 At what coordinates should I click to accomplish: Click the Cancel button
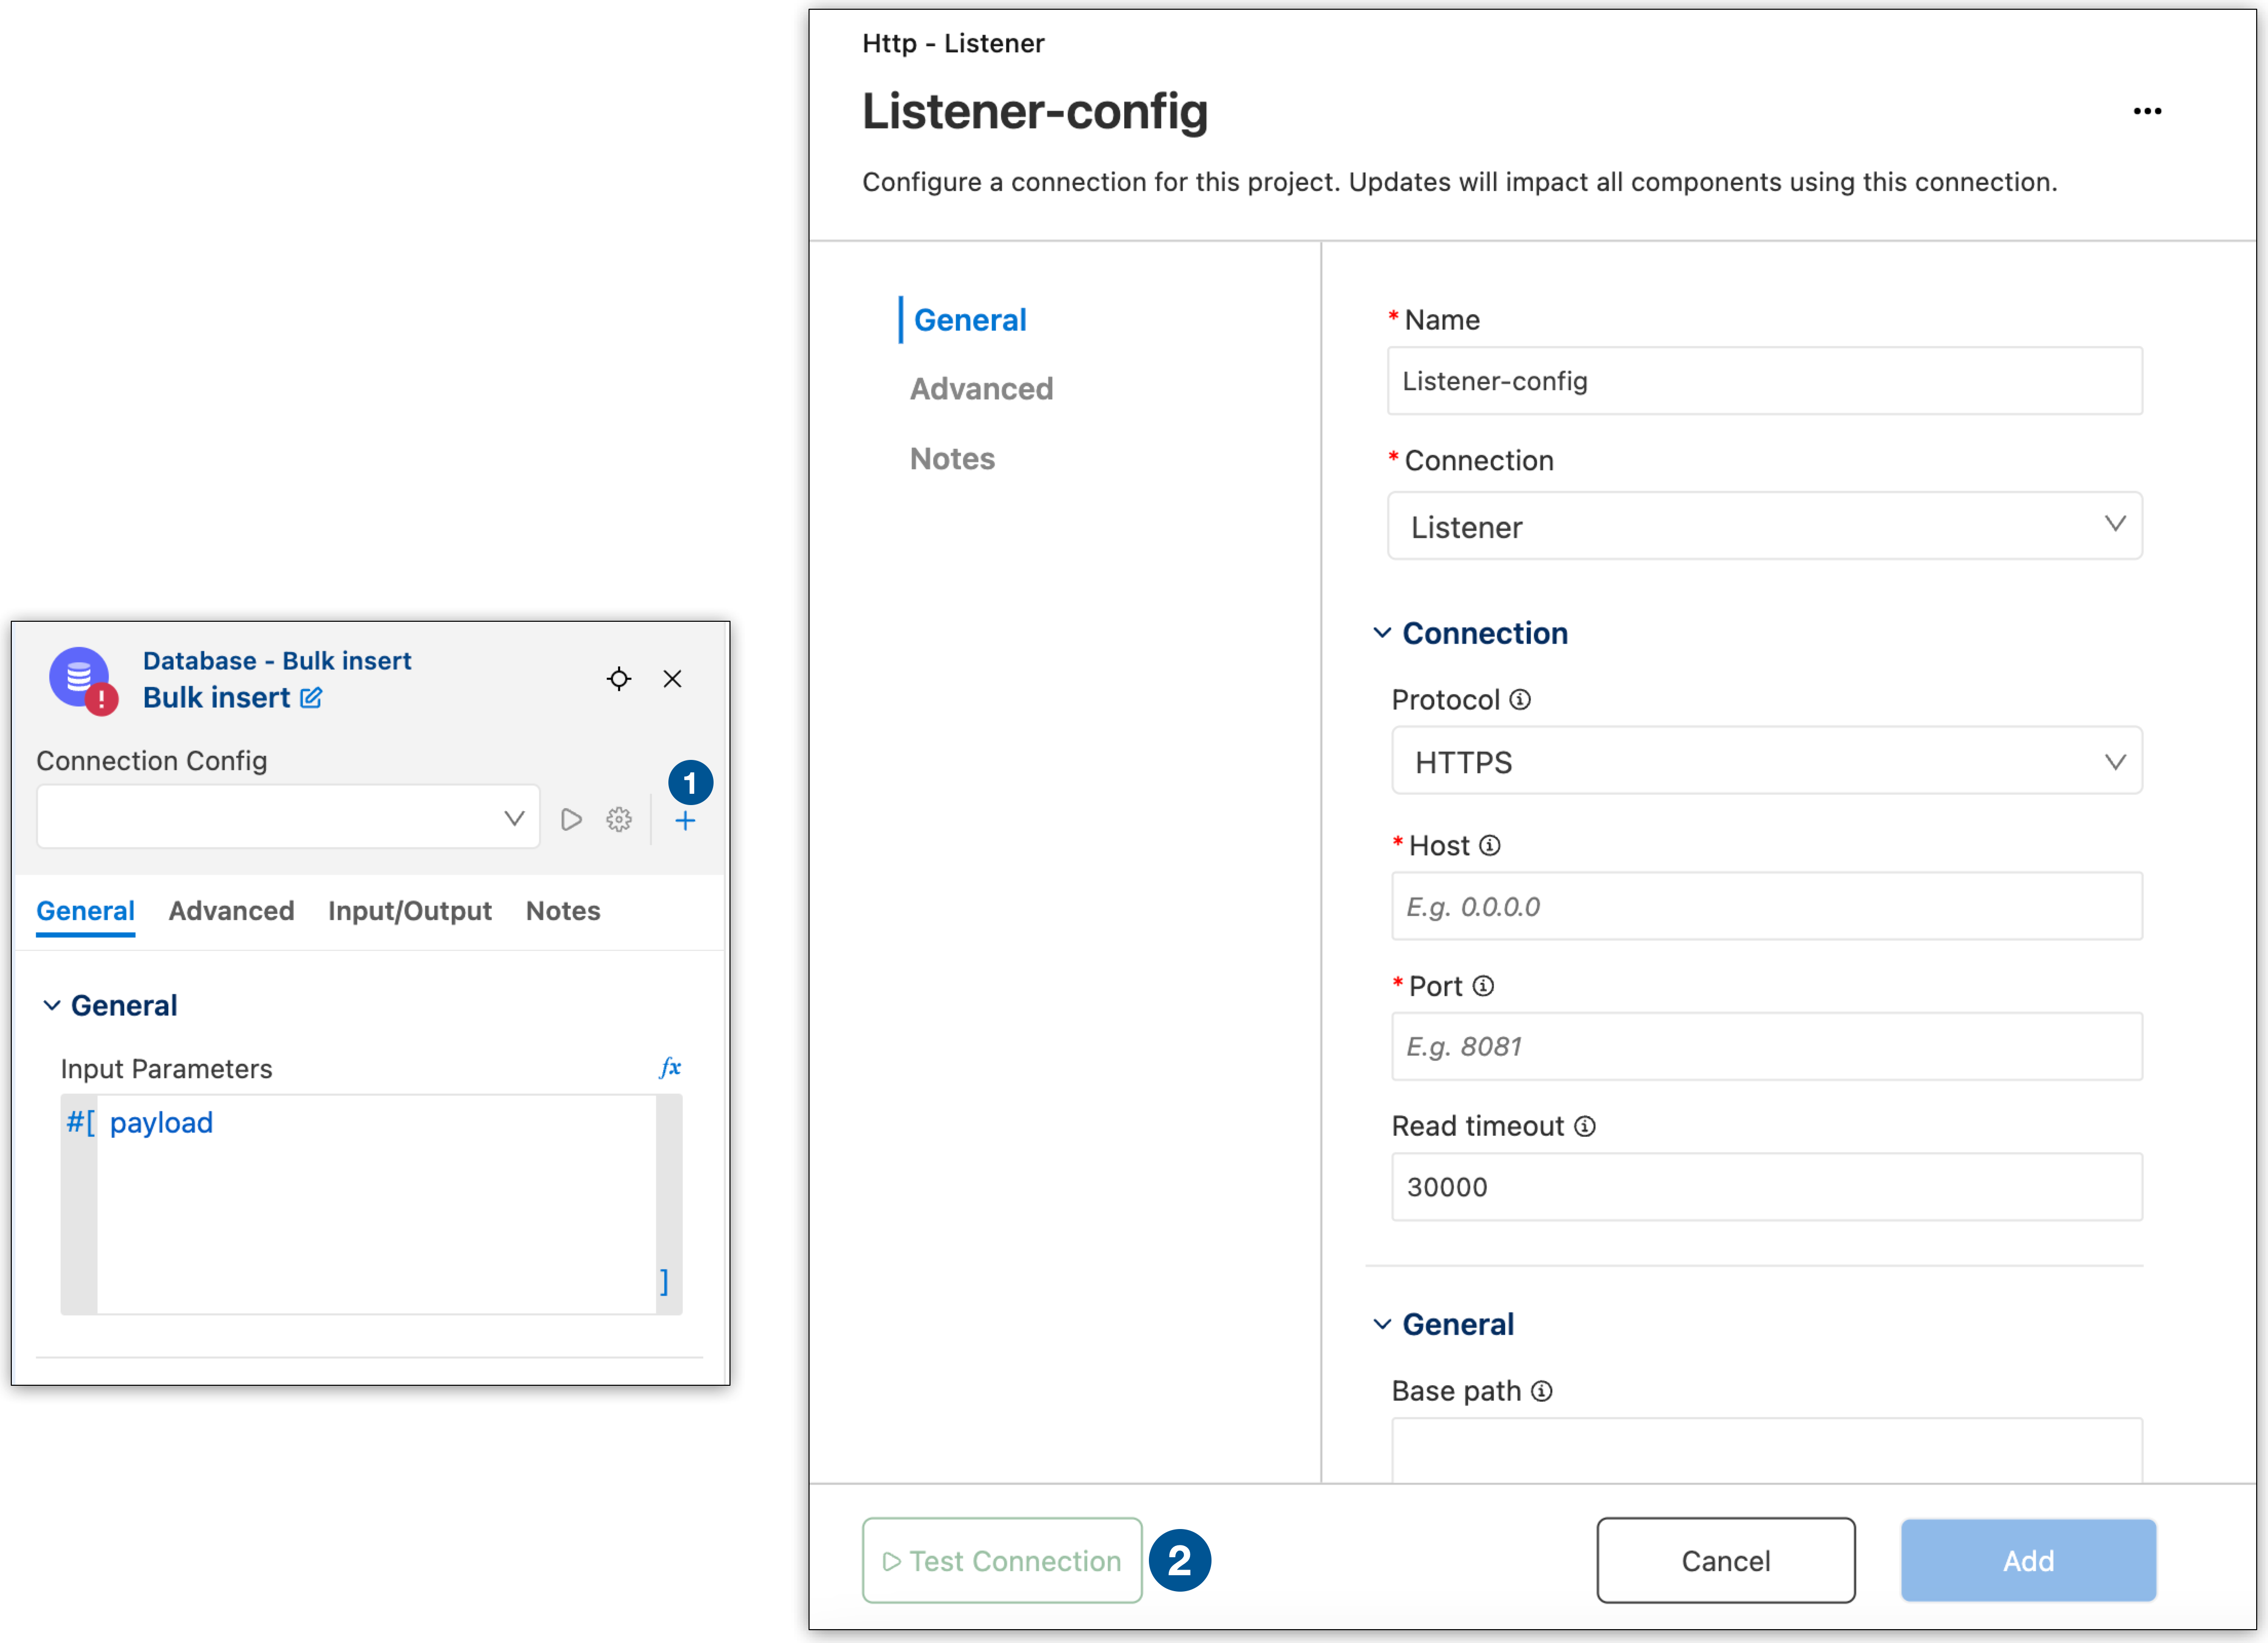1725,1560
